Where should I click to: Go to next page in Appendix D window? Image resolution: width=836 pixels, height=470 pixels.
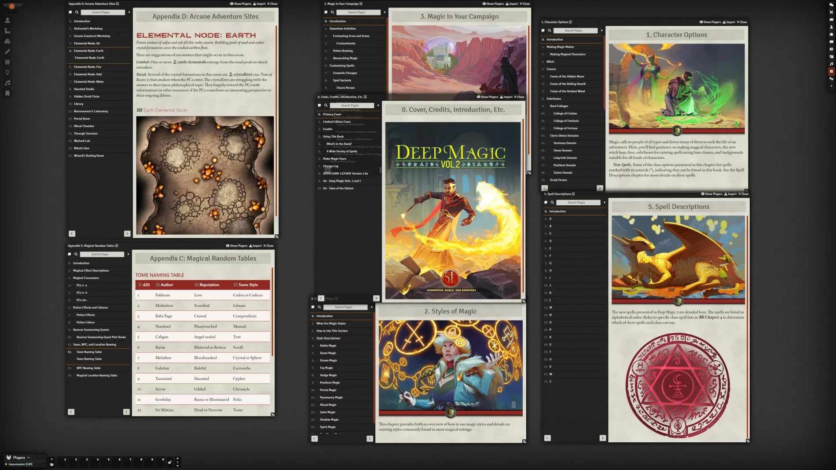tap(127, 234)
